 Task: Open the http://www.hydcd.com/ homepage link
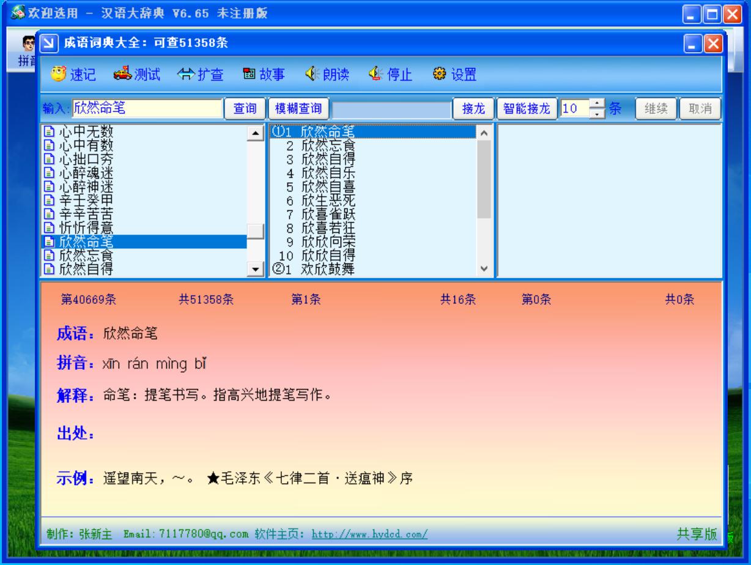370,534
